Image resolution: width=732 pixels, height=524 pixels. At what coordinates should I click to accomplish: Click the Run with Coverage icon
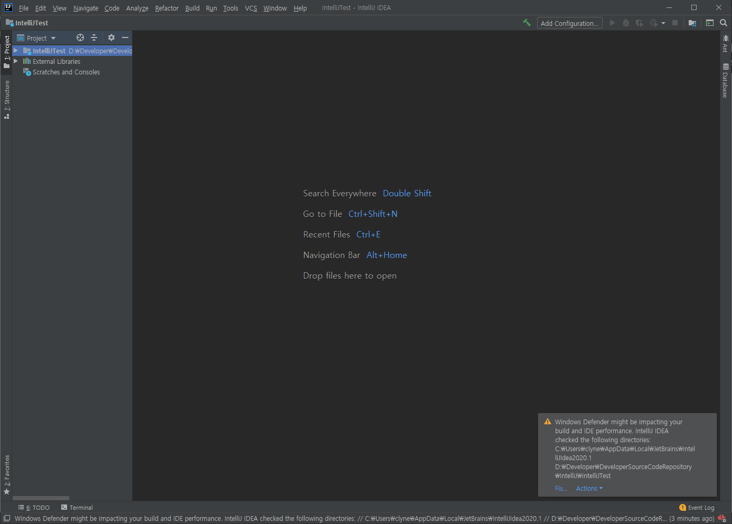(640, 23)
